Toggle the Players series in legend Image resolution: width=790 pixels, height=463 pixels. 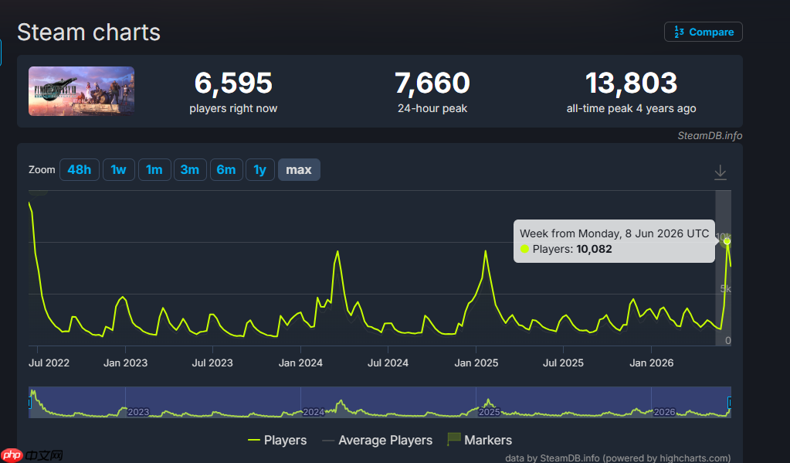277,440
